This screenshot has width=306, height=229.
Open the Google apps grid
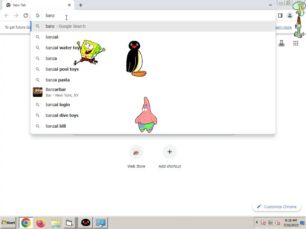tap(296, 43)
